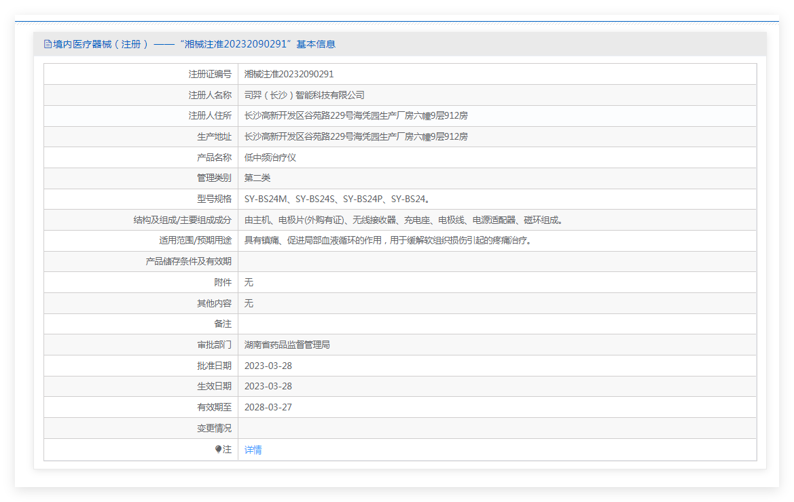This screenshot has width=794, height=502.
Task: Click the expiry date 2028-03-27
Action: pyautogui.click(x=268, y=408)
